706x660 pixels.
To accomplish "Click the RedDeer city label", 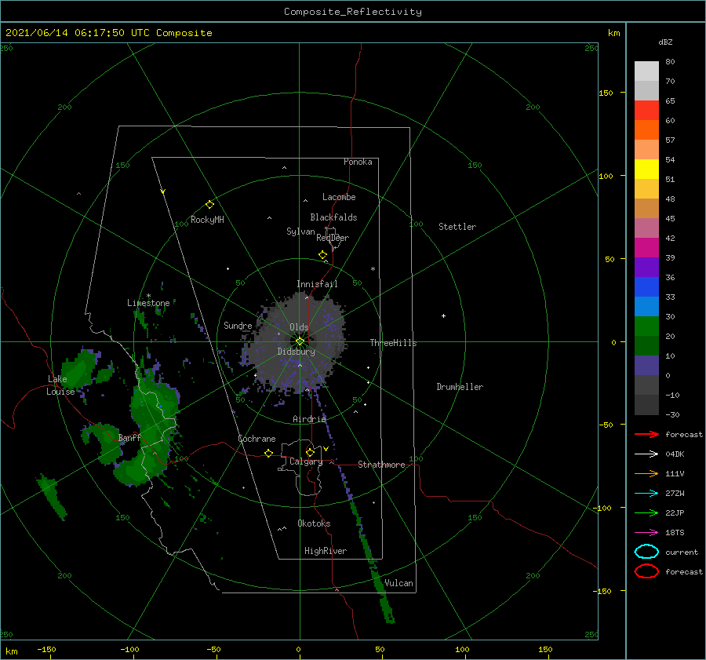I will (333, 238).
